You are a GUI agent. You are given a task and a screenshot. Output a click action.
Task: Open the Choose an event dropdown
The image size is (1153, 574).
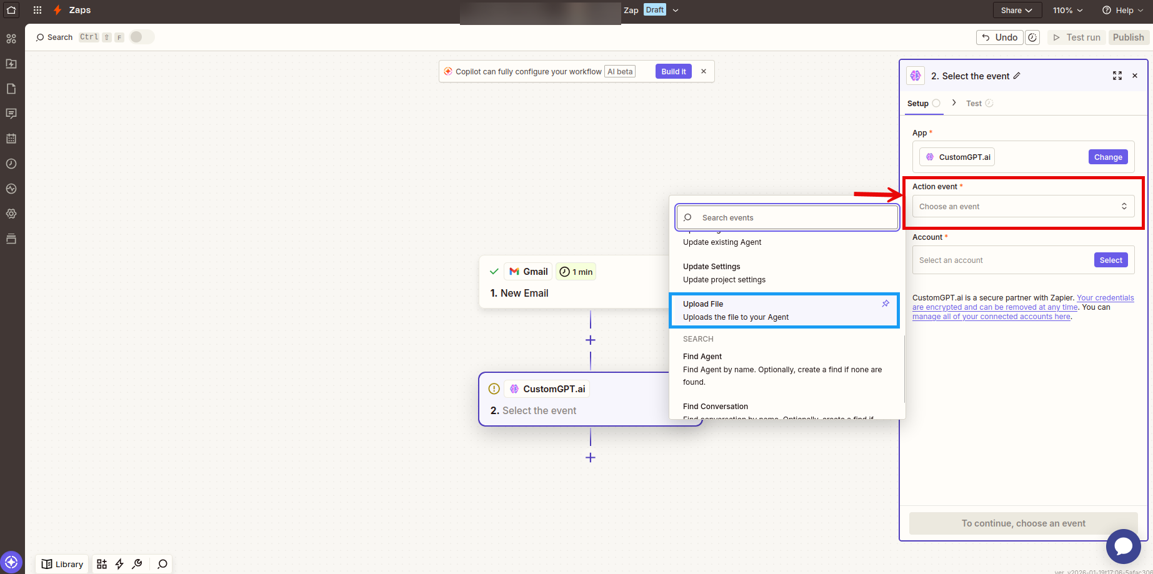(x=1023, y=206)
